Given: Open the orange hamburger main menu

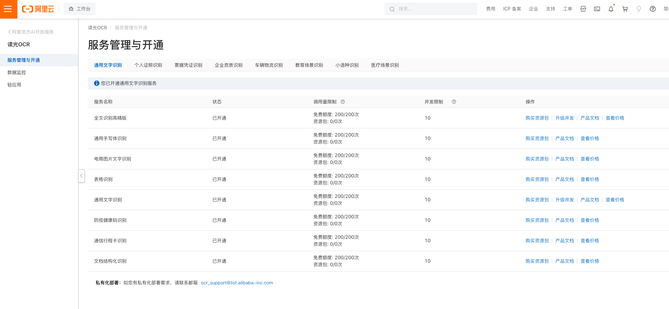Looking at the screenshot, I should [8, 9].
